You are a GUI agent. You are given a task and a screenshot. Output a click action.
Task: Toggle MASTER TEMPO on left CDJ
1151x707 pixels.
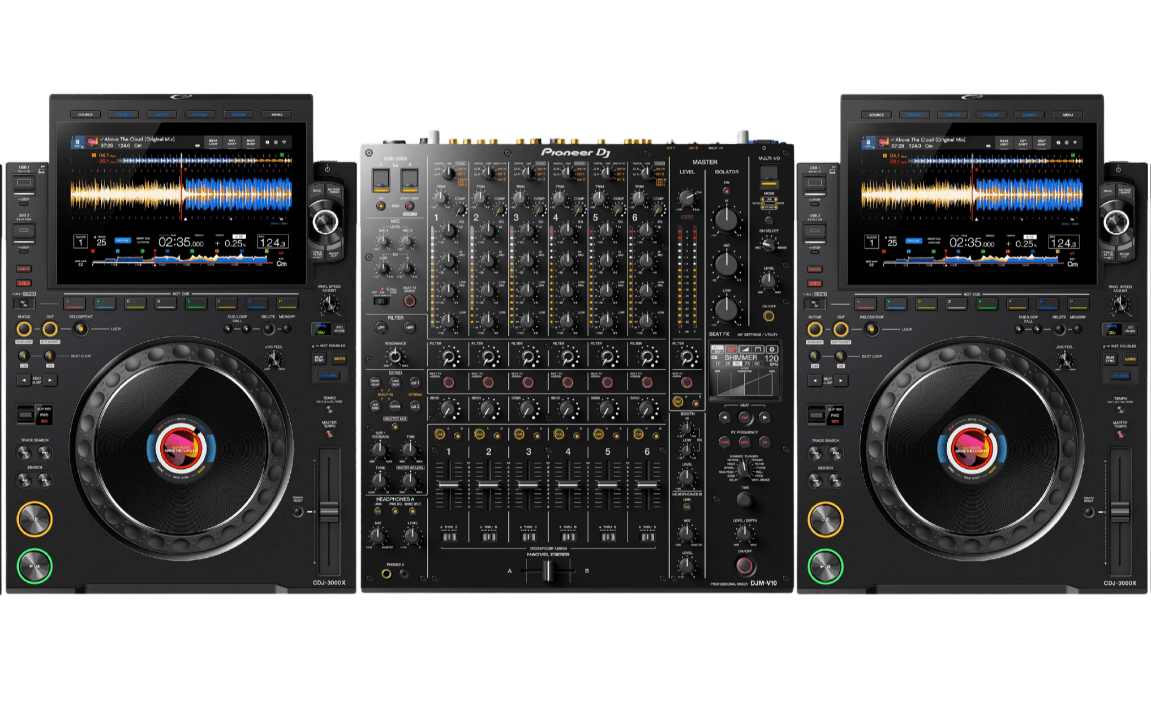(329, 434)
